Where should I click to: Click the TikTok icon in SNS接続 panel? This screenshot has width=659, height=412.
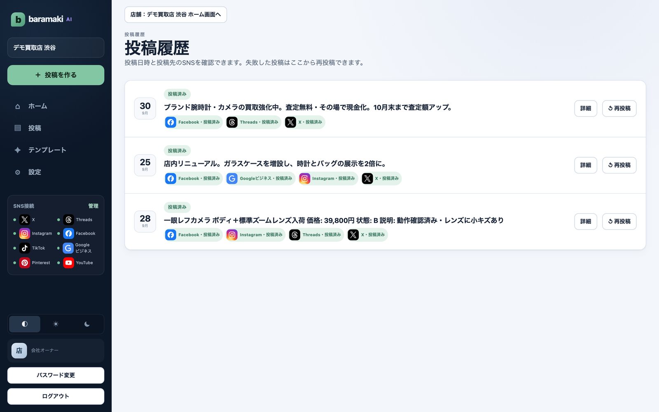pyautogui.click(x=25, y=248)
